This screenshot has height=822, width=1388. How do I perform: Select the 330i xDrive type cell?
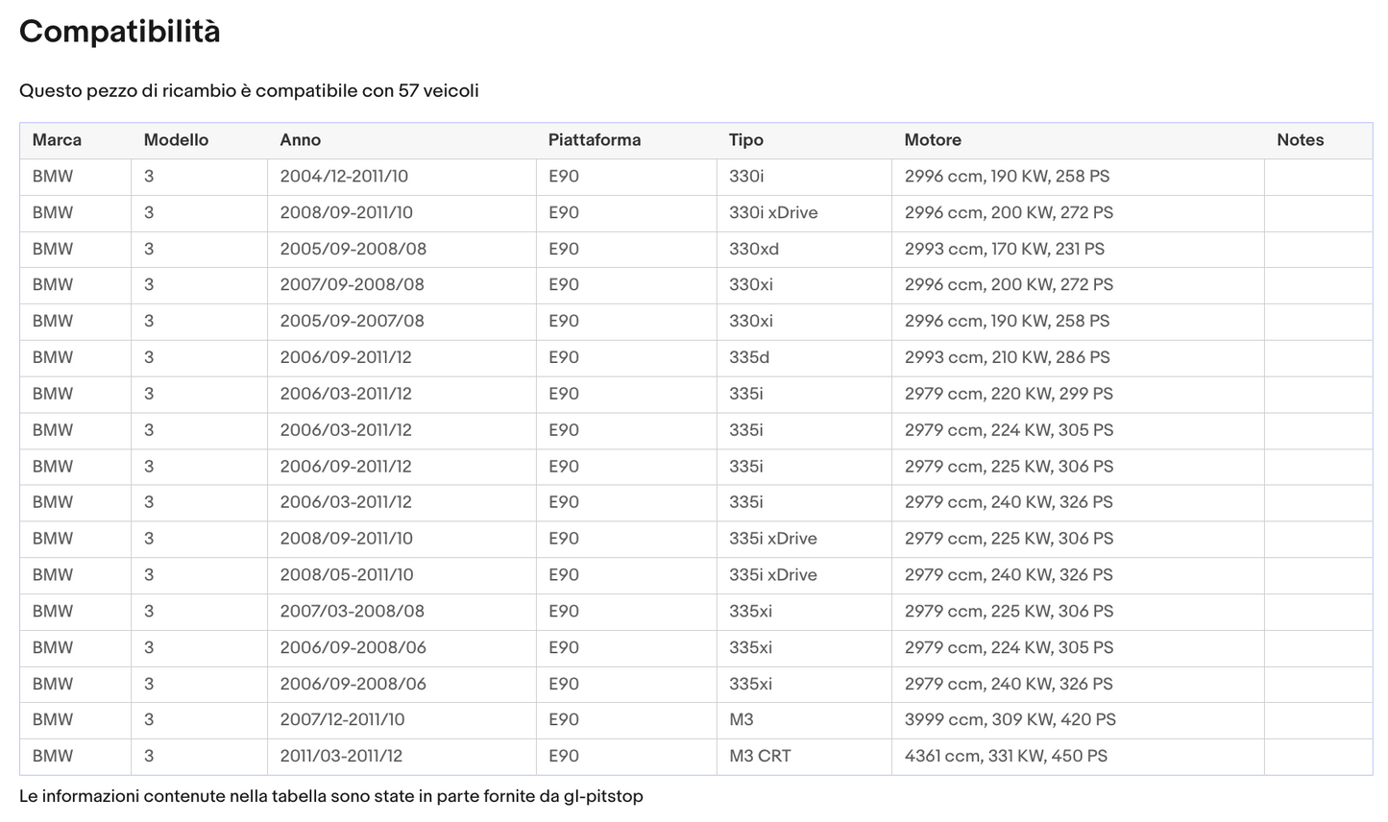click(x=772, y=213)
